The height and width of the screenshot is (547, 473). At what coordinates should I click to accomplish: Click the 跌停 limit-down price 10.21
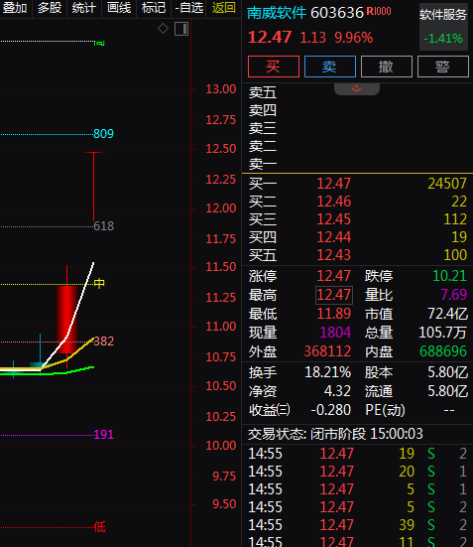tap(449, 276)
